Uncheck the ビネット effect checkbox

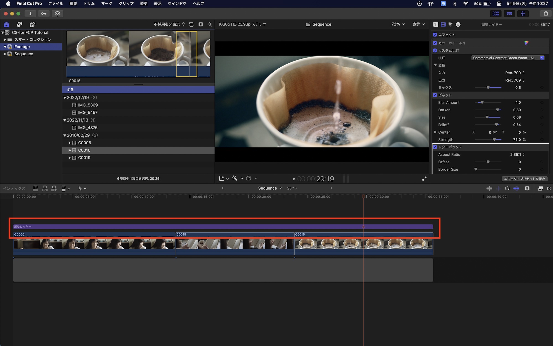click(435, 95)
